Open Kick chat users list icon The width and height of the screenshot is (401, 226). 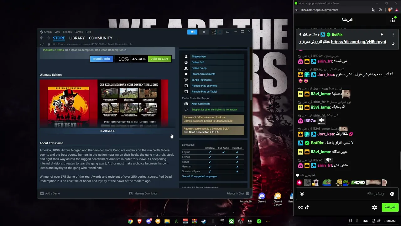point(393,20)
